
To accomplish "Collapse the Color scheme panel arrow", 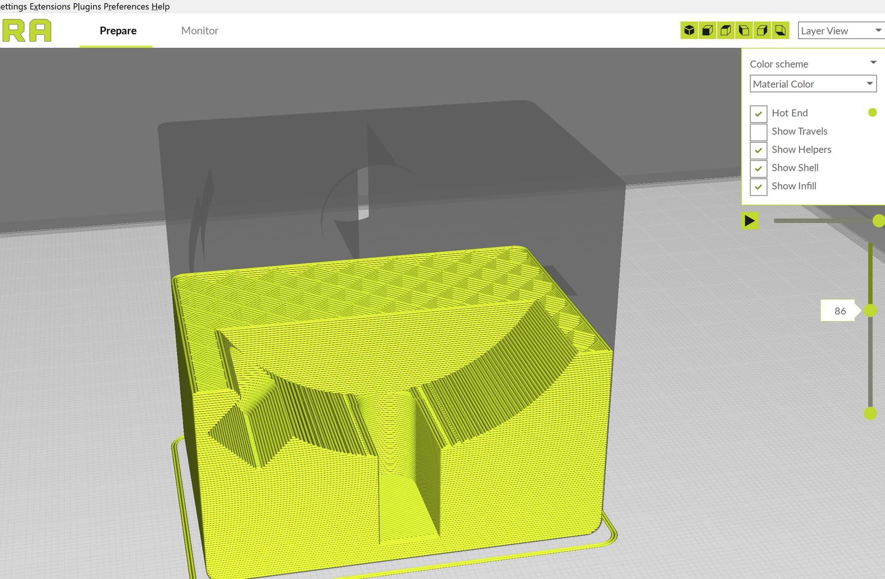I will click(x=873, y=63).
